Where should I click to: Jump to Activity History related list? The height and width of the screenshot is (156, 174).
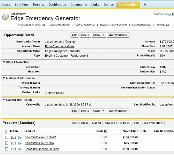tap(85, 25)
